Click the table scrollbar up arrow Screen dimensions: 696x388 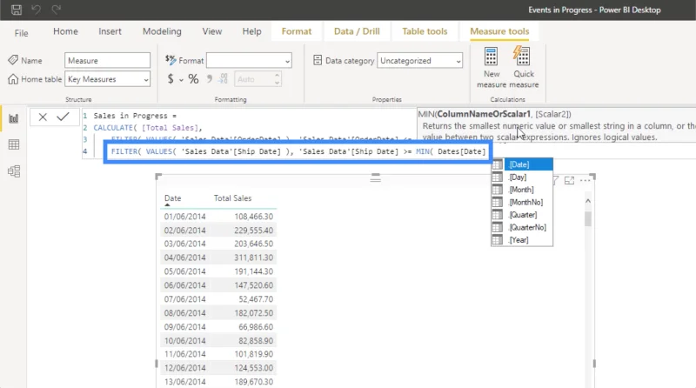coord(588,201)
